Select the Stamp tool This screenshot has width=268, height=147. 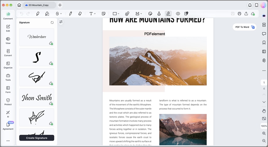pyautogui.click(x=159, y=14)
